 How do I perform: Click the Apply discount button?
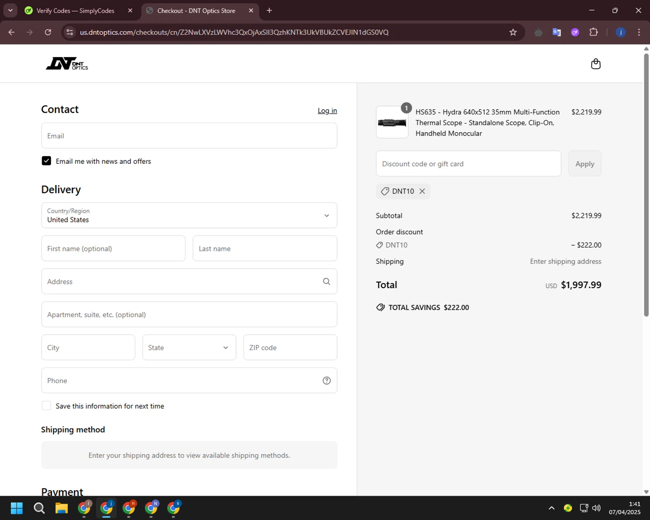click(x=585, y=163)
